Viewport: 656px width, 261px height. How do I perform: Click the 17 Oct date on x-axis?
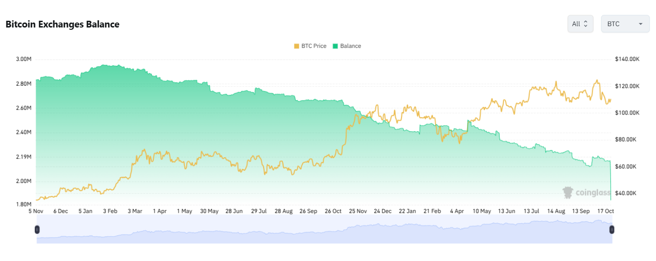[x=605, y=211]
